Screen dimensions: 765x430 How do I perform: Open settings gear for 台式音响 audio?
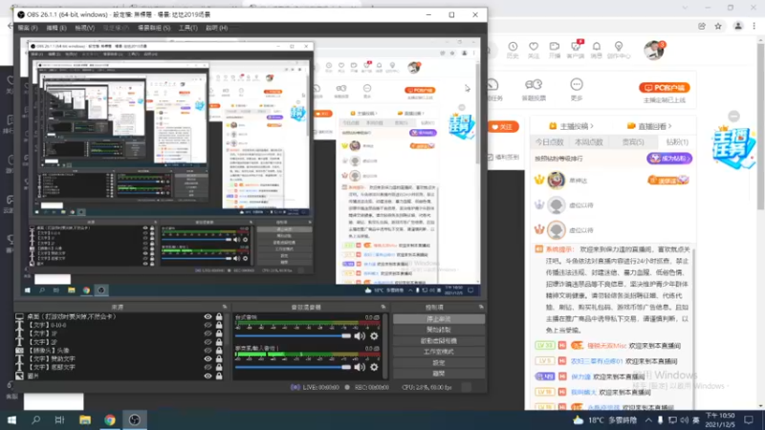374,336
